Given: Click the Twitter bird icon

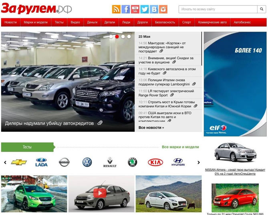Looking at the screenshot, I should pos(145,9).
